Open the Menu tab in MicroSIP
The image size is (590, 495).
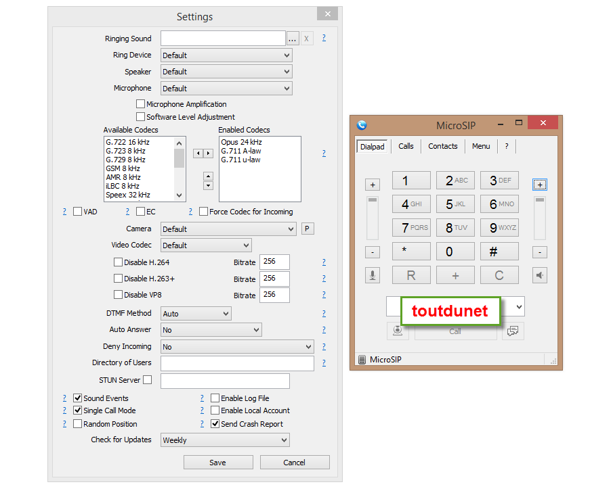click(481, 146)
